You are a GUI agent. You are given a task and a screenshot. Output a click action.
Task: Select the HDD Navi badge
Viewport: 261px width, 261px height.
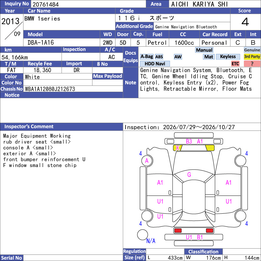(155, 64)
